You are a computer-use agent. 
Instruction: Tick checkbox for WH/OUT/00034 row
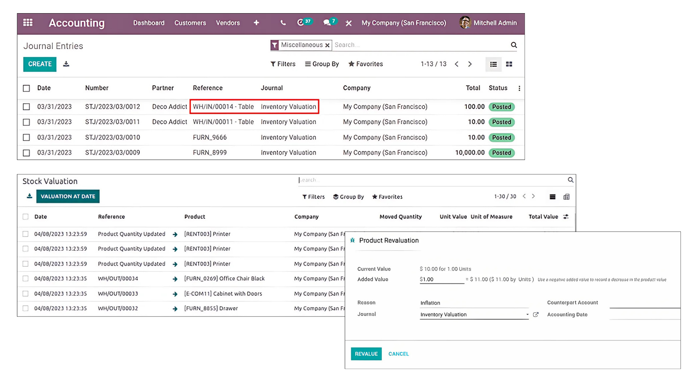tap(25, 278)
